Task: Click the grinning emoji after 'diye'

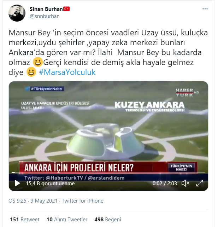Action: pos(31,72)
